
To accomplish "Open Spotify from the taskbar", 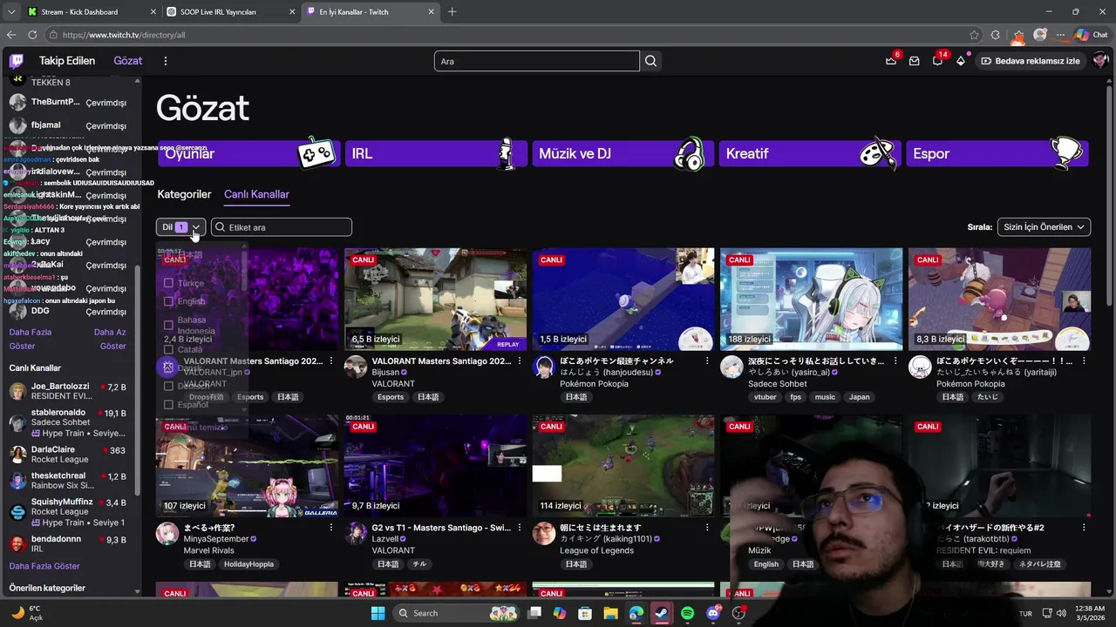I will tap(687, 613).
